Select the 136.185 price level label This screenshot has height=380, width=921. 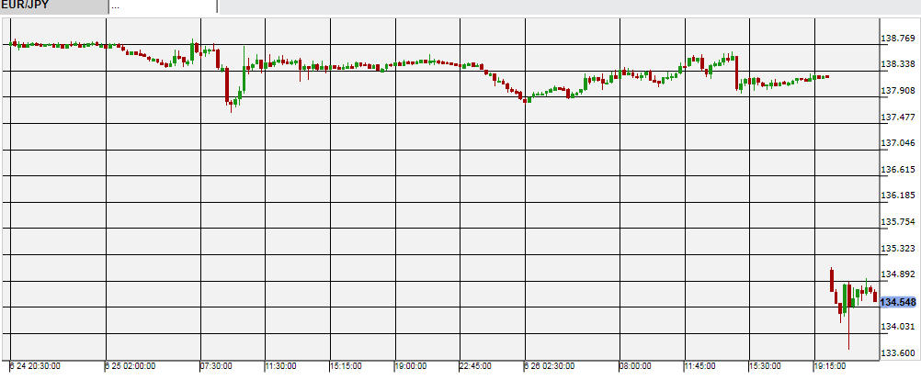897,196
